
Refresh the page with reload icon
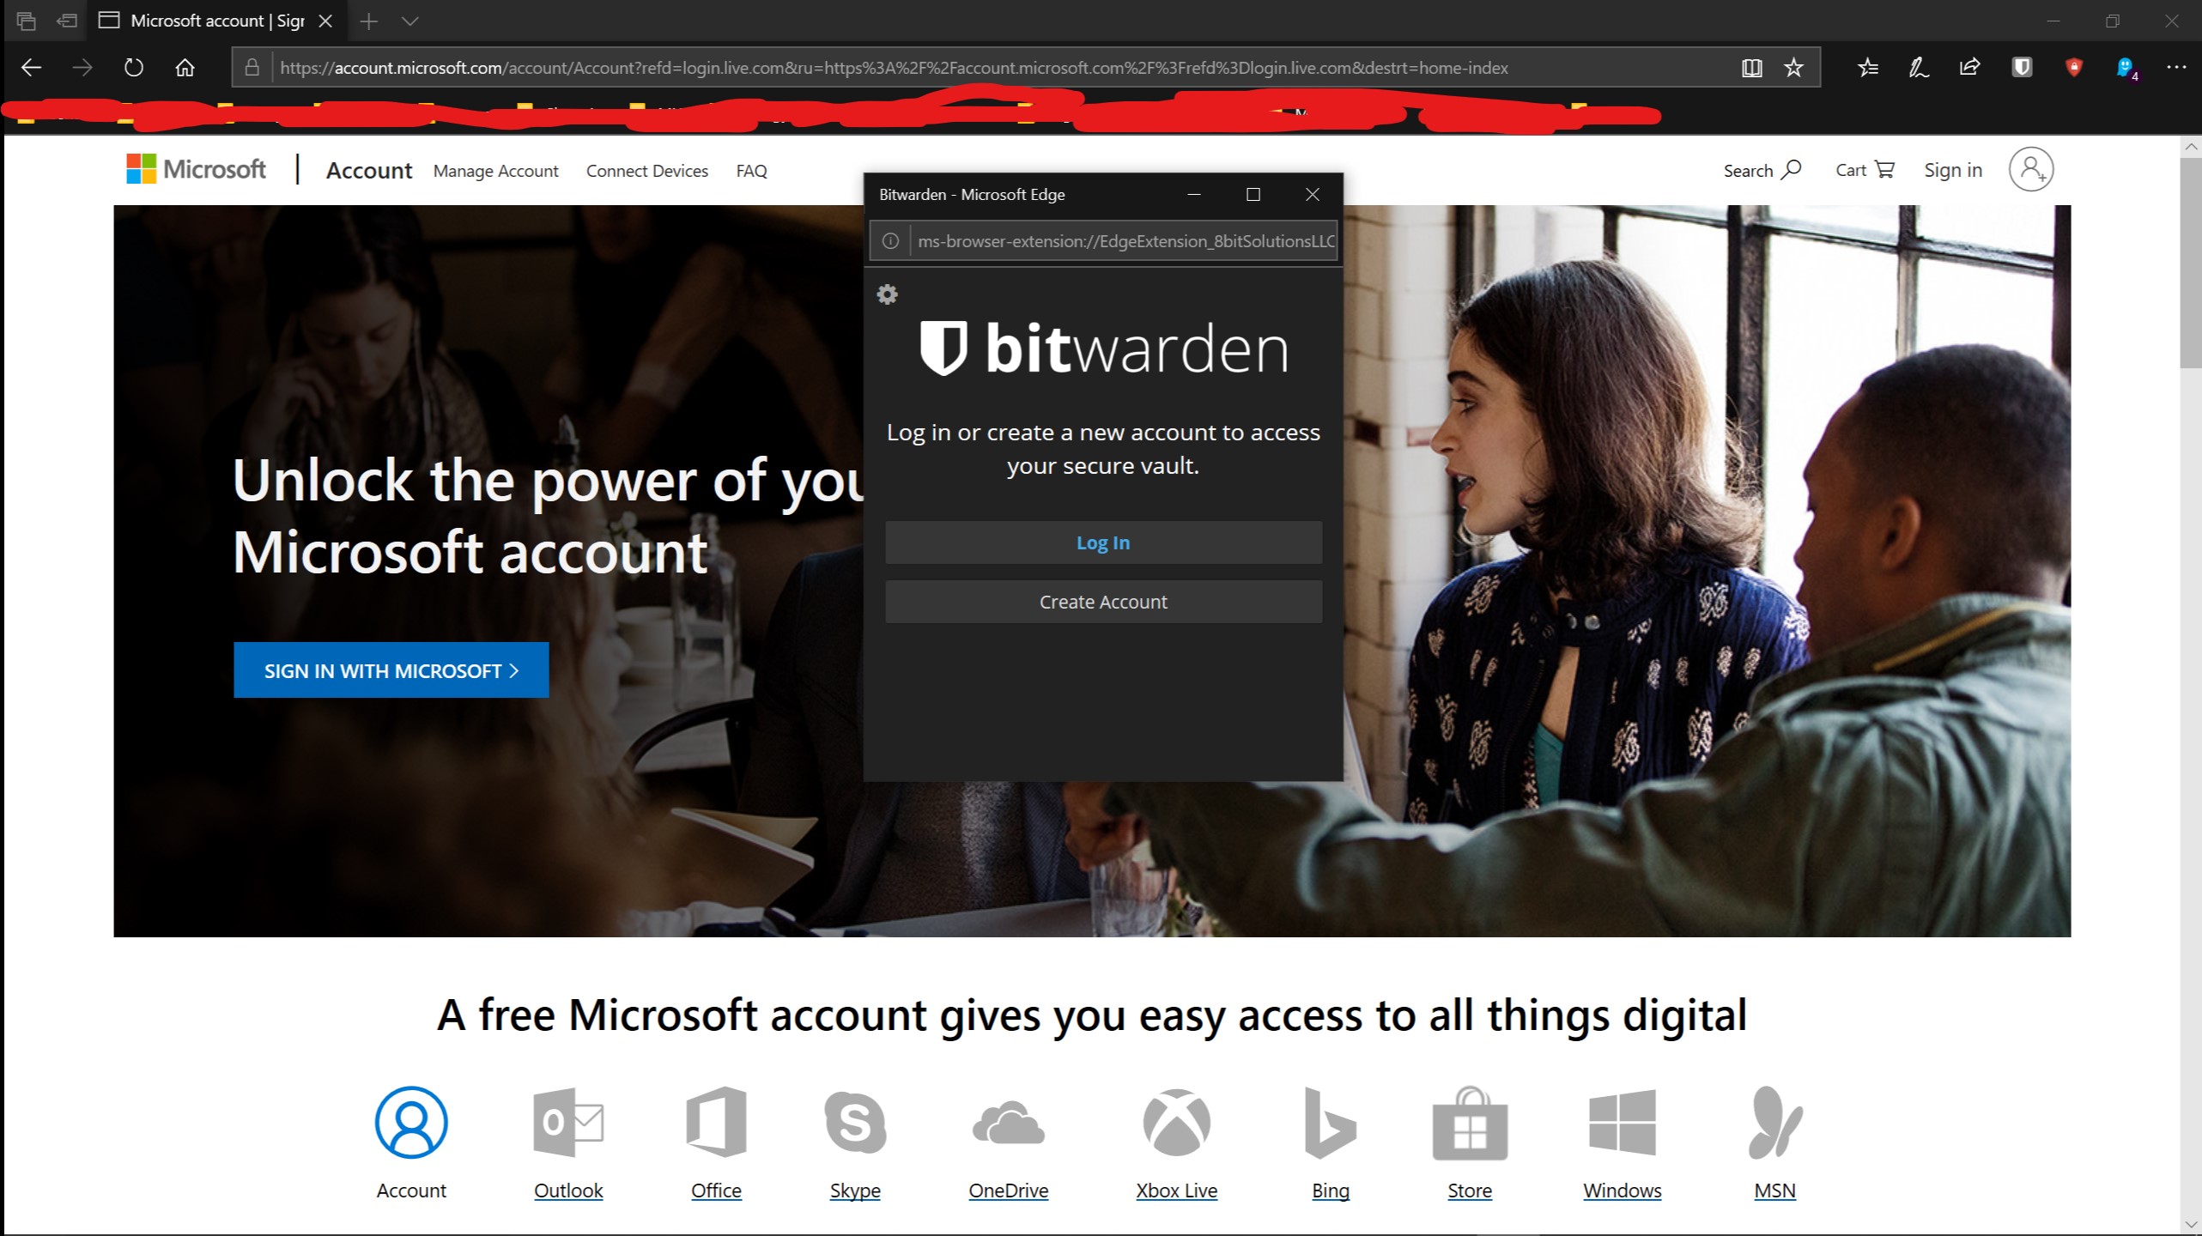click(x=134, y=68)
